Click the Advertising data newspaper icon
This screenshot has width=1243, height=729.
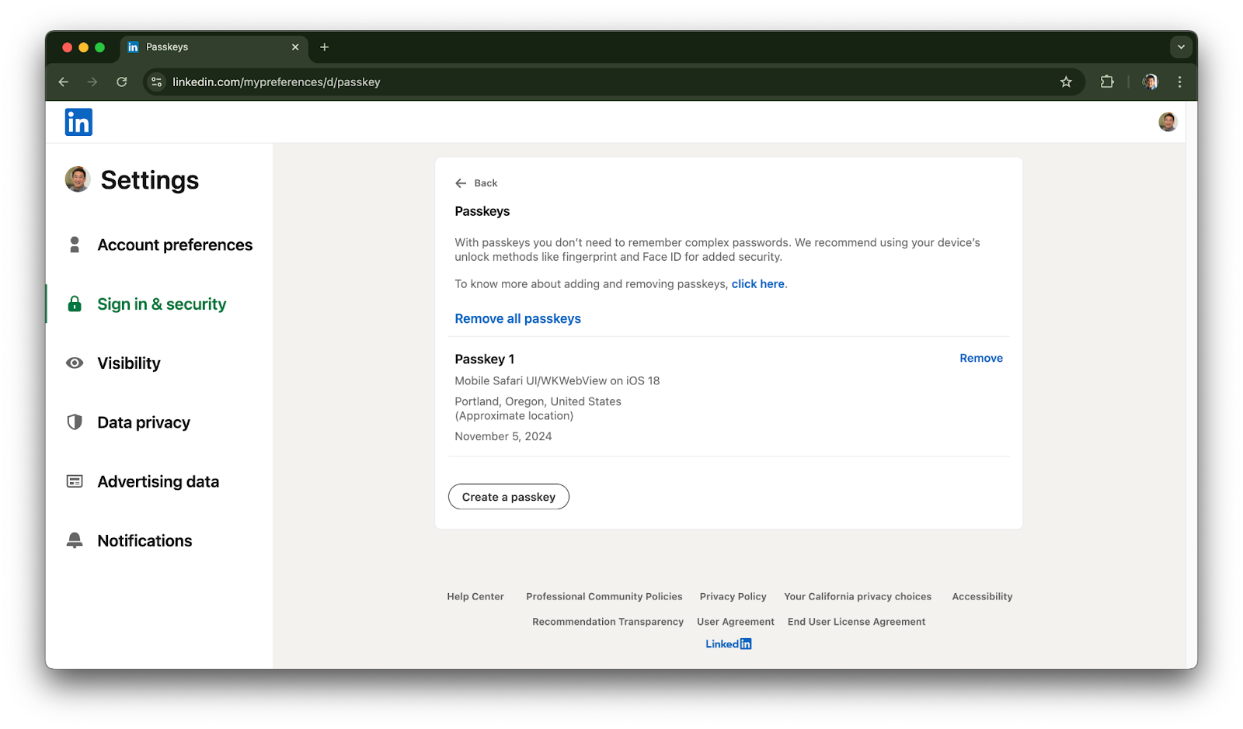point(75,481)
